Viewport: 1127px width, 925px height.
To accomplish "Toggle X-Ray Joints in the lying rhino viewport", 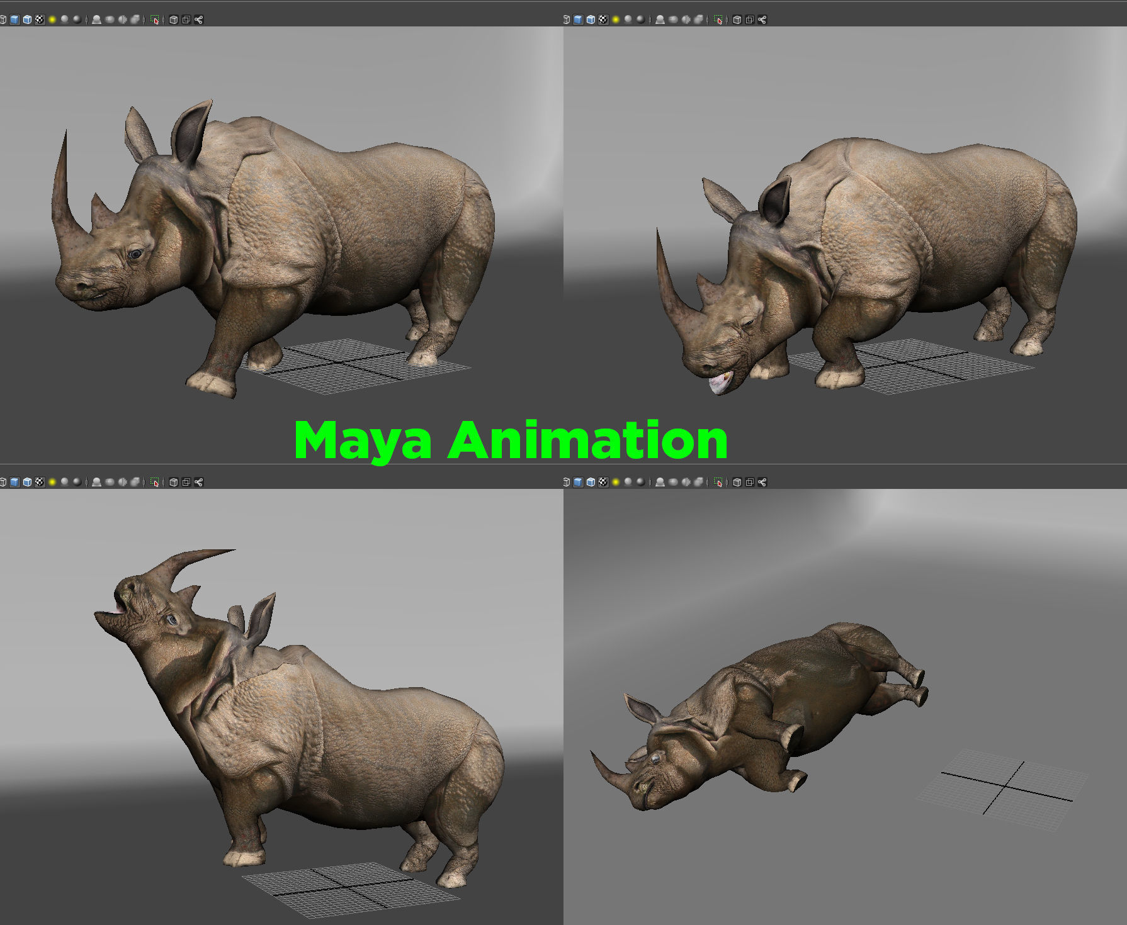I will (762, 482).
